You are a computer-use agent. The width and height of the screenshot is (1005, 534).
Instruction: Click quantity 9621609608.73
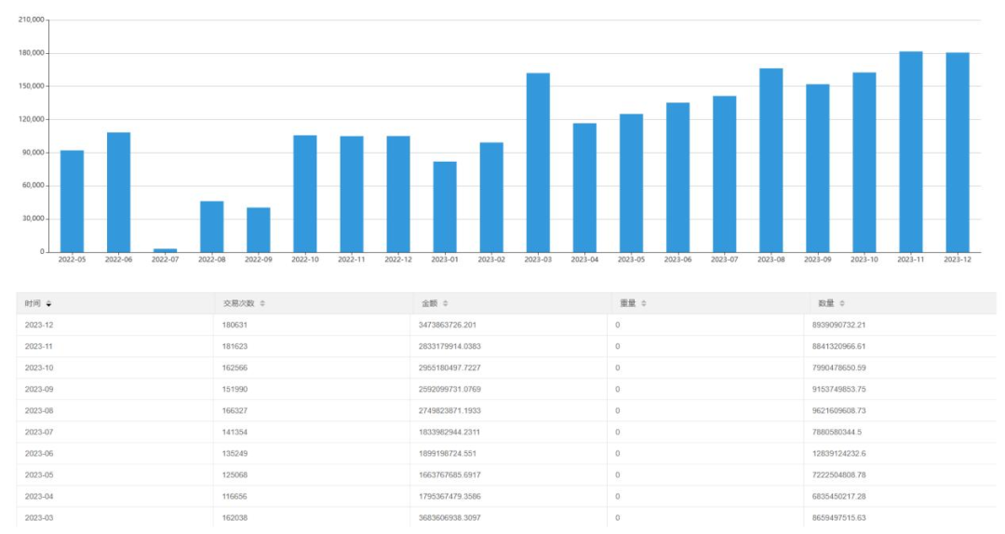pos(839,410)
